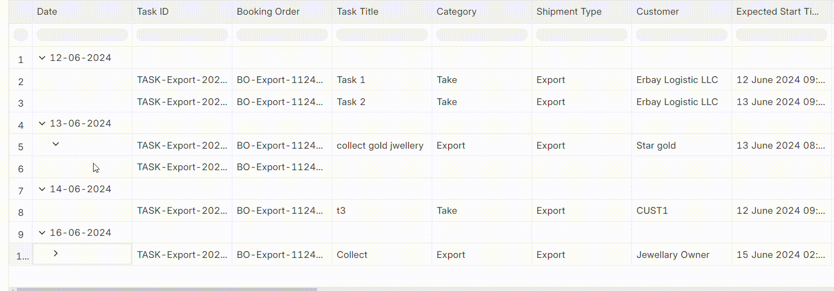
Task: Collapse the collect gold jwellery sub-row chevron
Action: (x=56, y=144)
